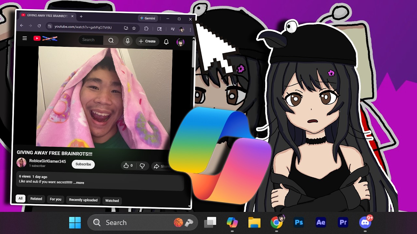Image resolution: width=417 pixels, height=234 pixels.
Task: Open a new browser tab
Action: point(81,16)
